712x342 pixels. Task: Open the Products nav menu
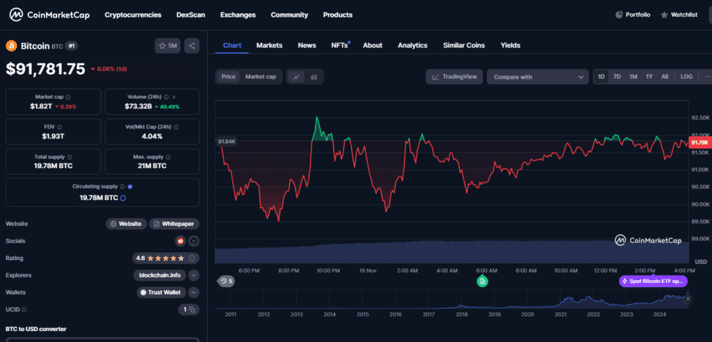point(338,15)
